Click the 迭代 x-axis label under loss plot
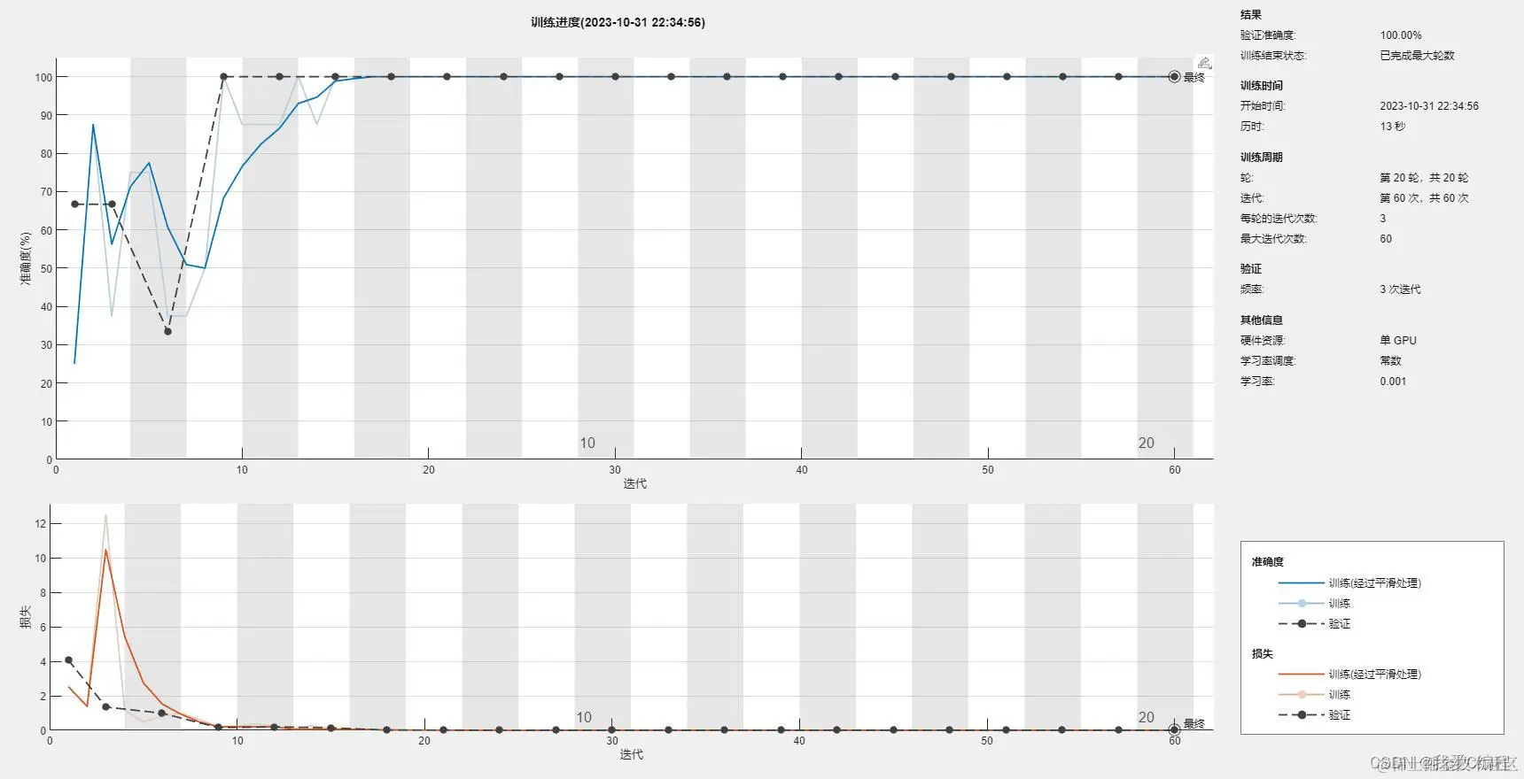Viewport: 1524px width, 779px height. pyautogui.click(x=631, y=754)
